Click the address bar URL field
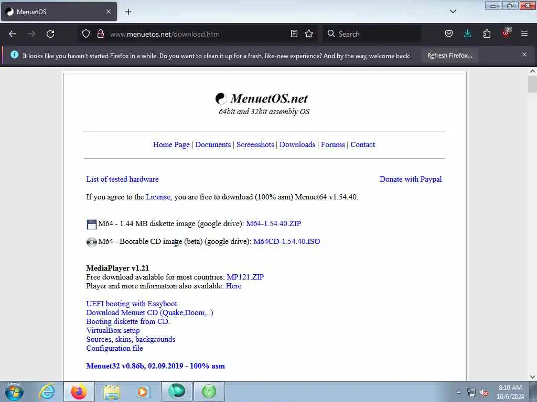Image resolution: width=537 pixels, height=402 pixels. [x=199, y=34]
